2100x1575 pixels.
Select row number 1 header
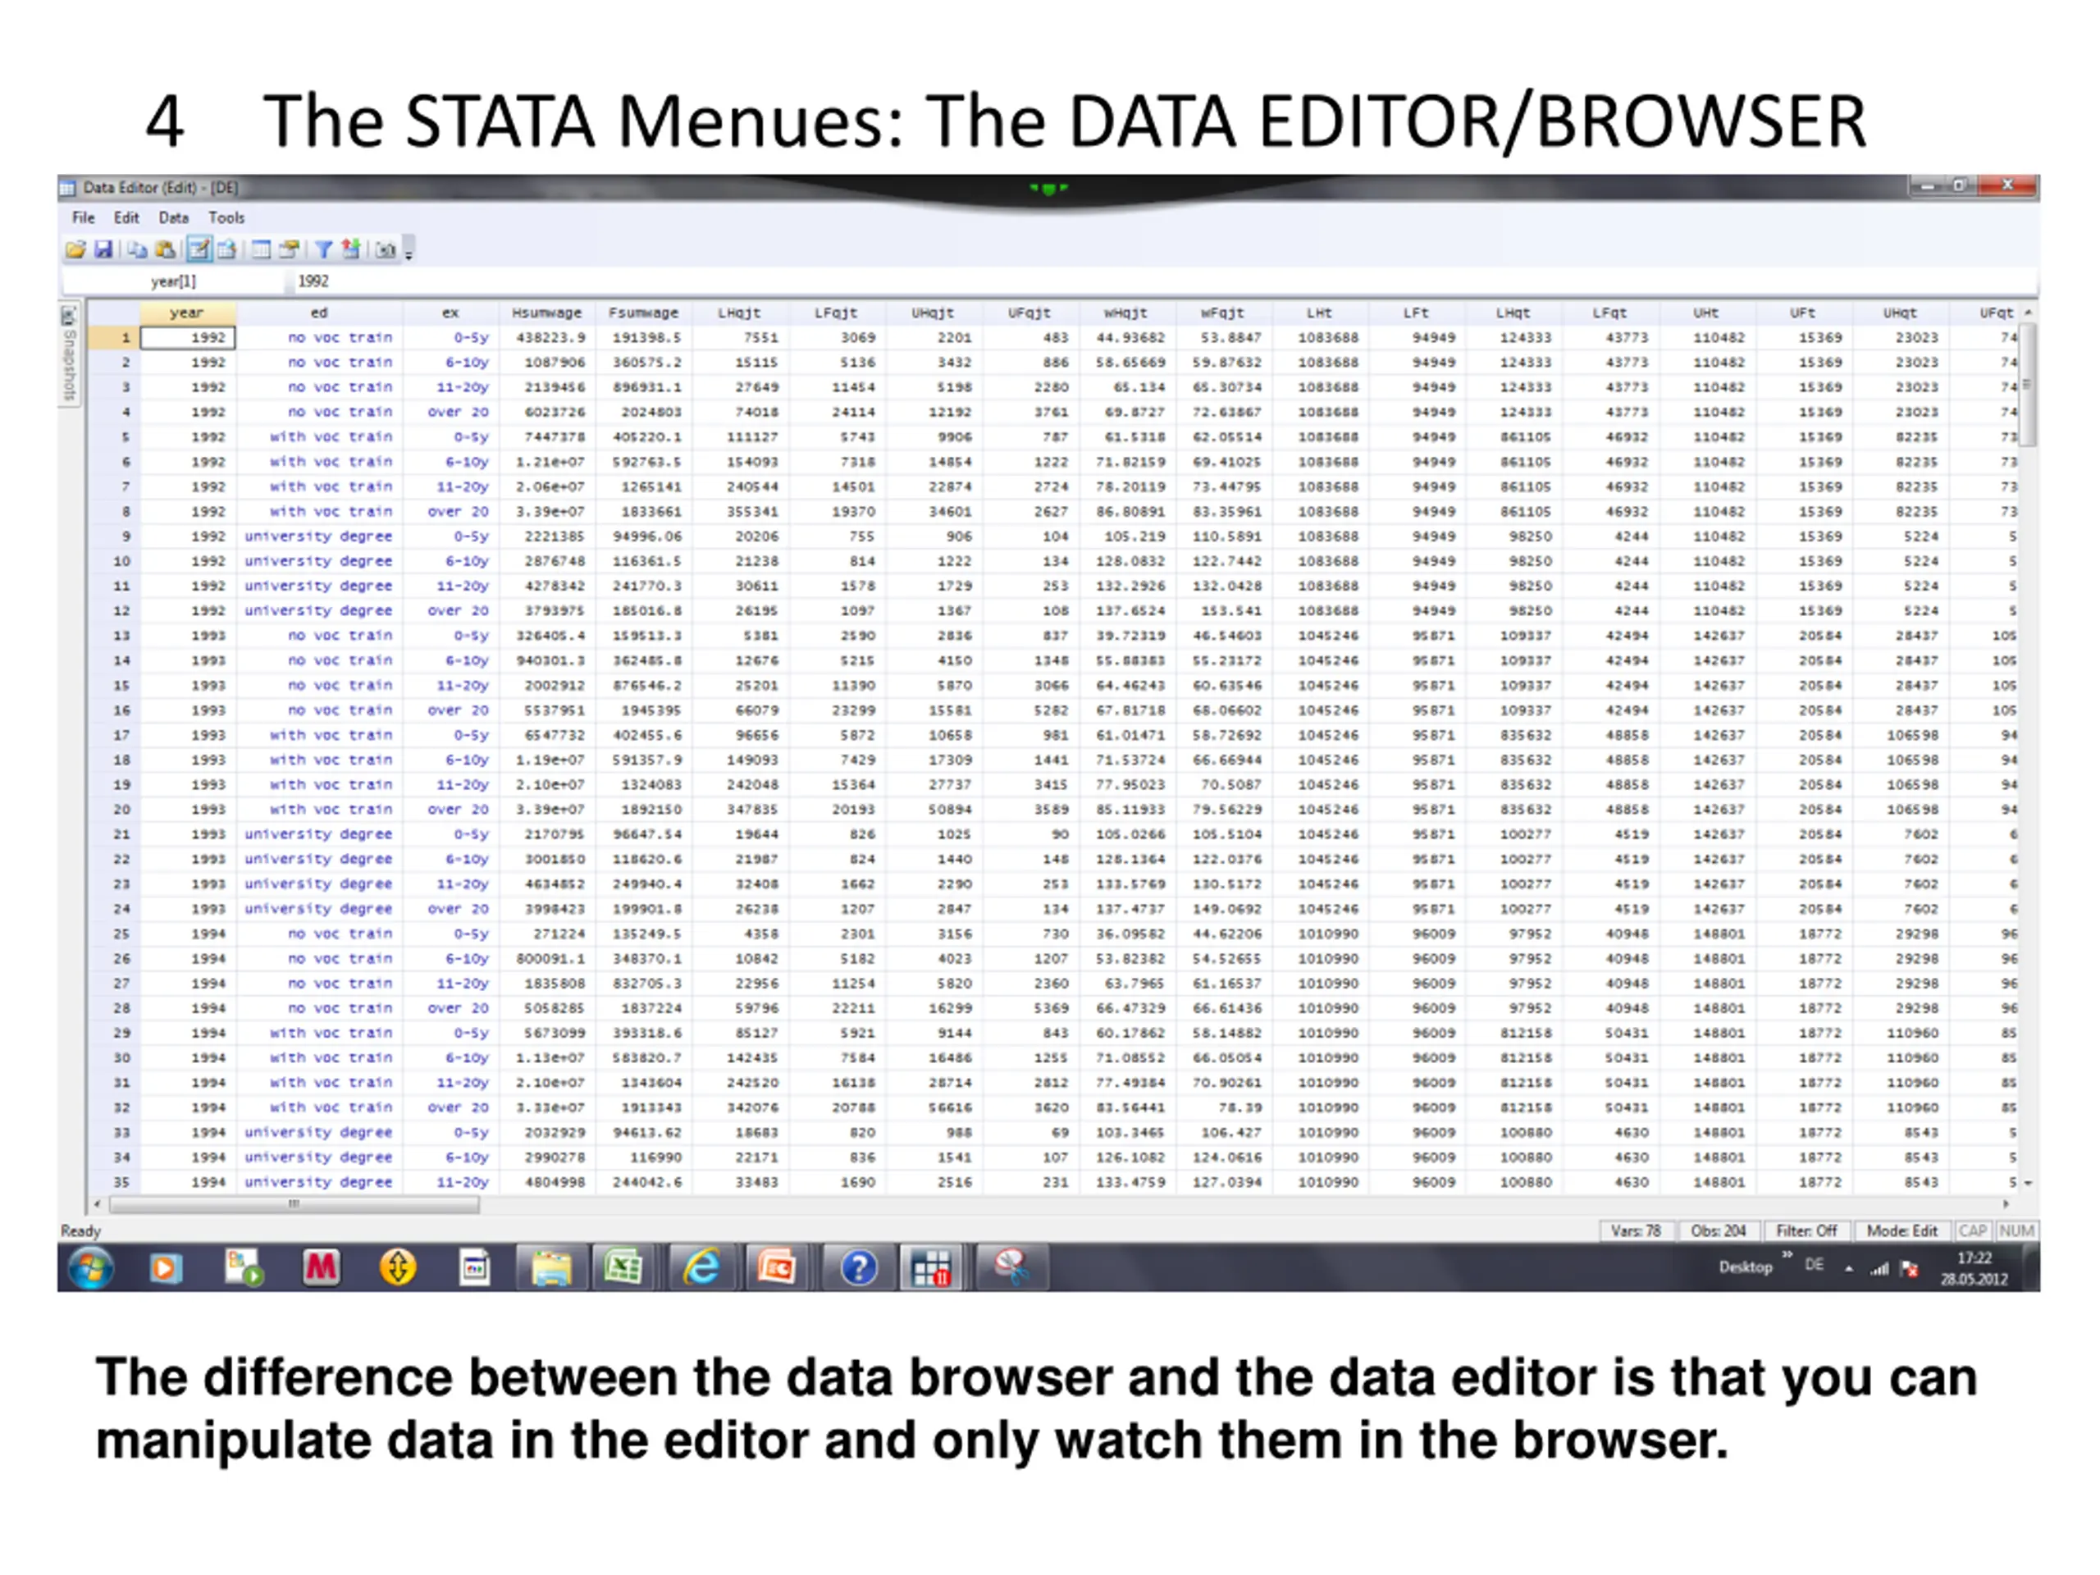pyautogui.click(x=114, y=338)
